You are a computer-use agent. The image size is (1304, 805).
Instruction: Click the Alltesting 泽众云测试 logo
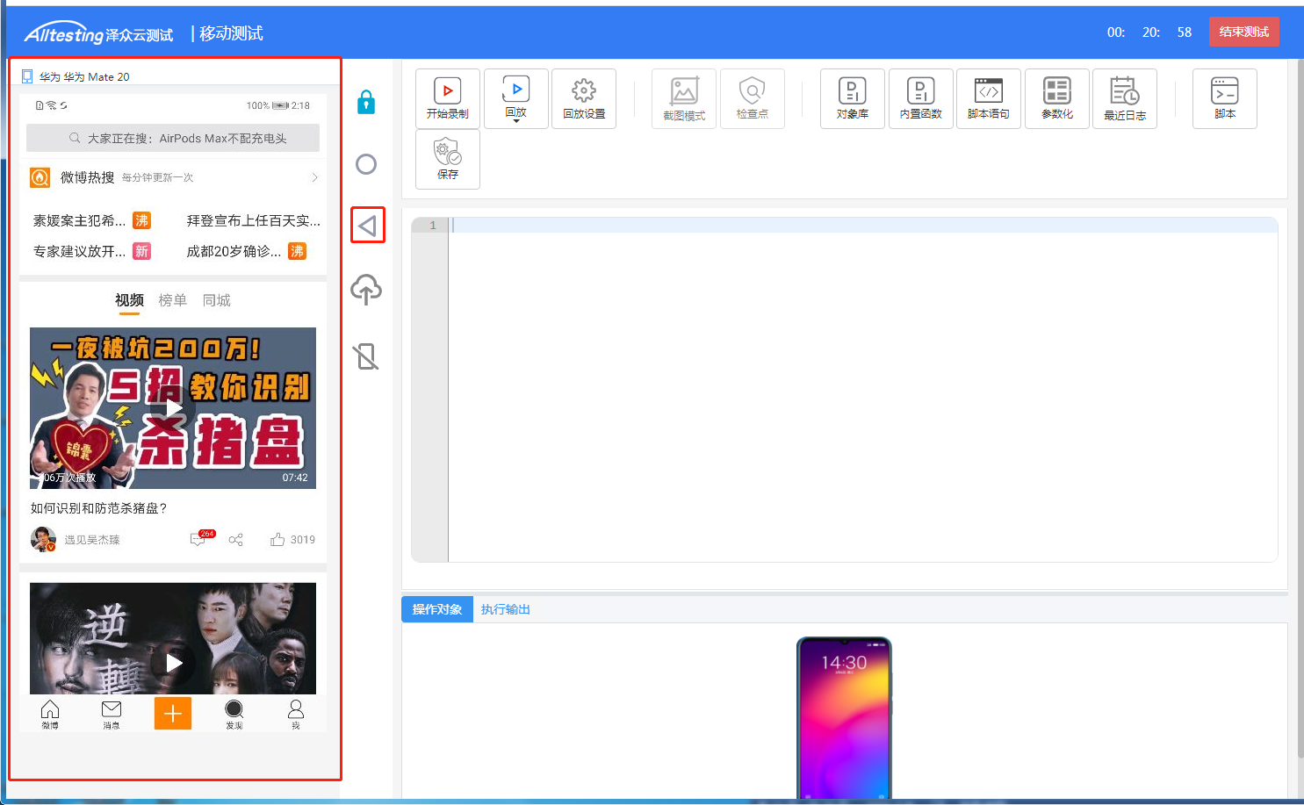point(99,33)
